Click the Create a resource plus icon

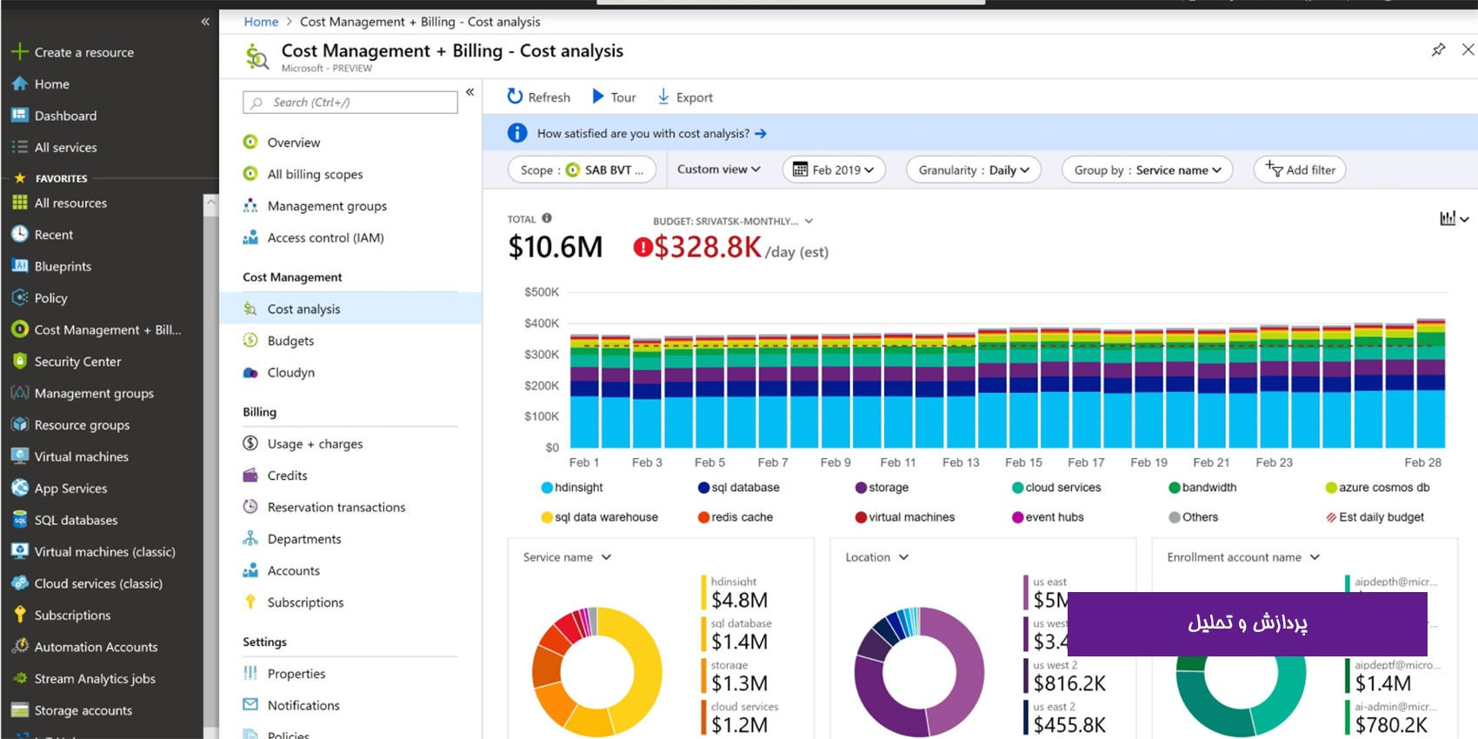[19, 52]
